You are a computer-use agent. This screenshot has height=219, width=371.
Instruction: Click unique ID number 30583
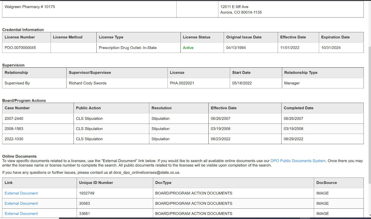tap(84, 203)
